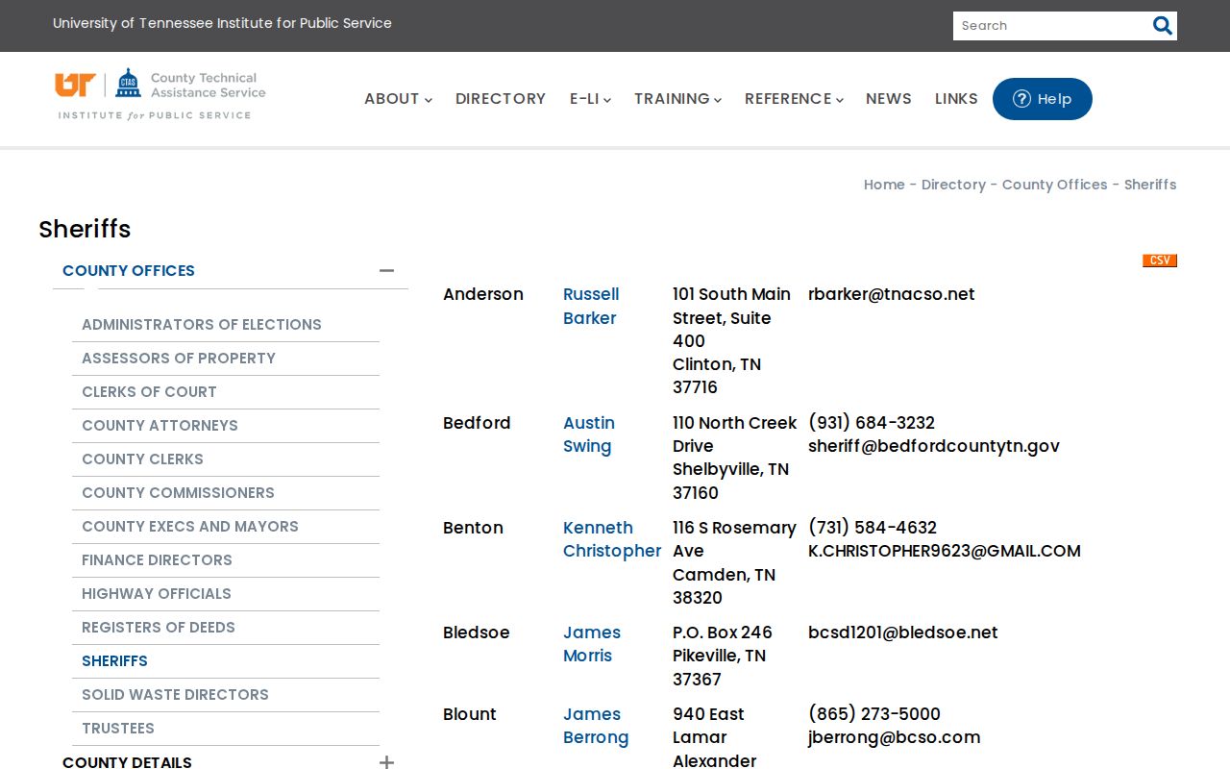1230x769 pixels.
Task: Click email K.CHRISTOPHER9623@GMAIL.COM
Action: pos(945,551)
